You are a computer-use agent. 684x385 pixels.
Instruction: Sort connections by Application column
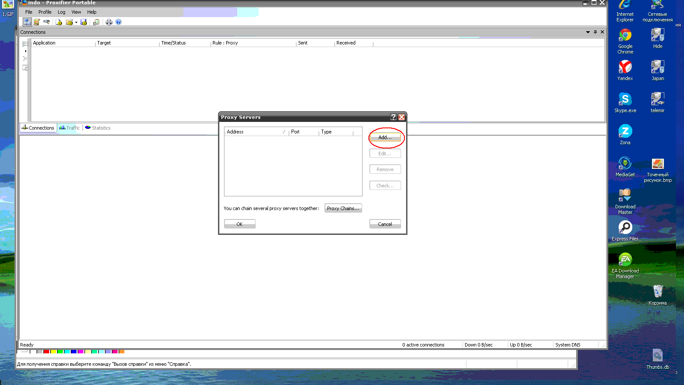pyautogui.click(x=63, y=43)
